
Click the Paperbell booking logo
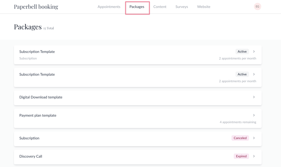coord(36,7)
